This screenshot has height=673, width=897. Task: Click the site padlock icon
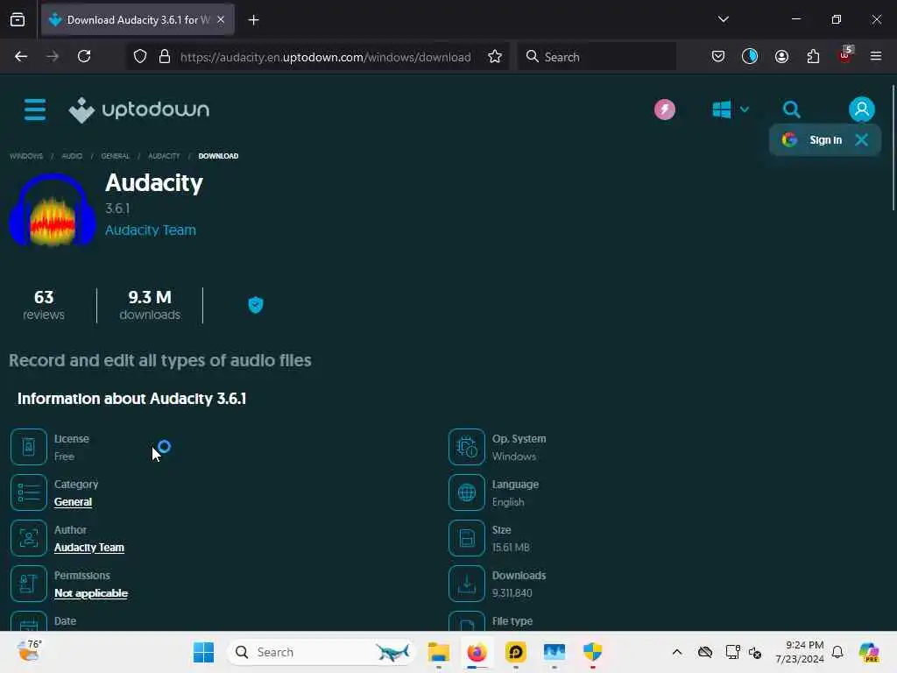point(165,56)
